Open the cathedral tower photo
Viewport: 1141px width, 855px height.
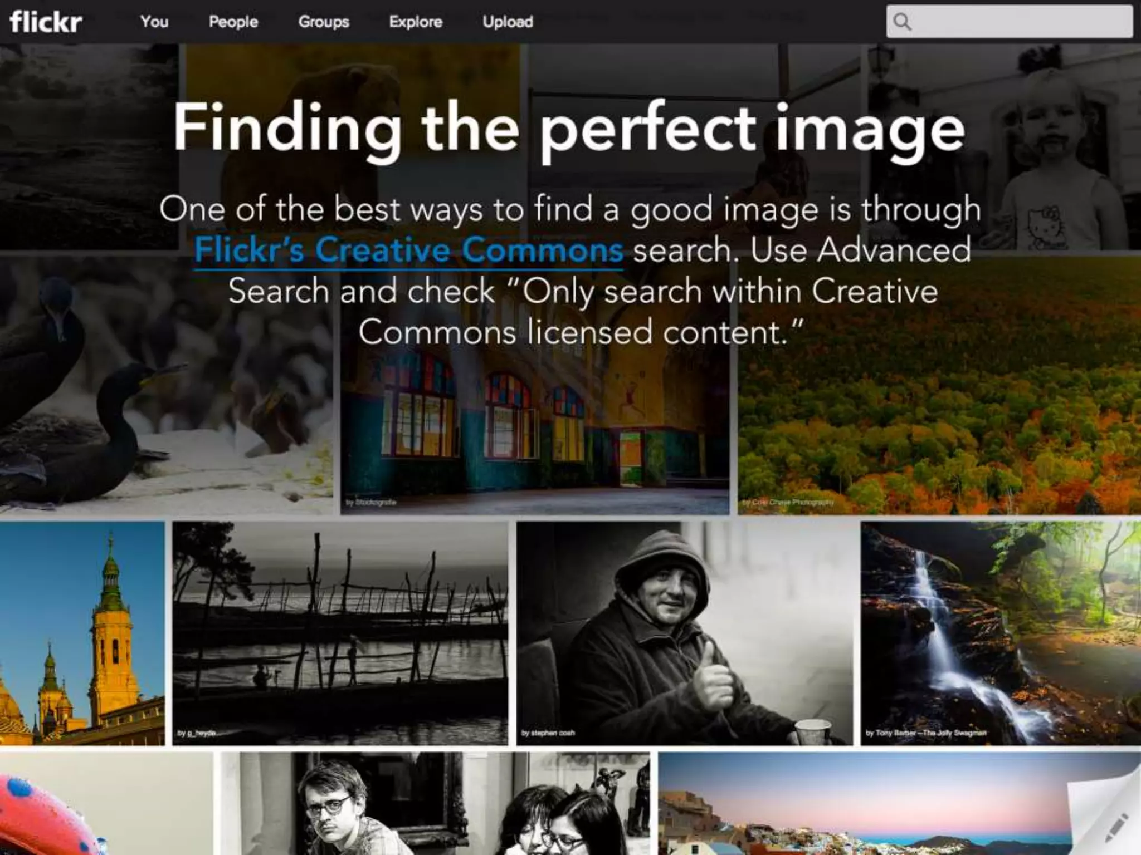coord(82,633)
